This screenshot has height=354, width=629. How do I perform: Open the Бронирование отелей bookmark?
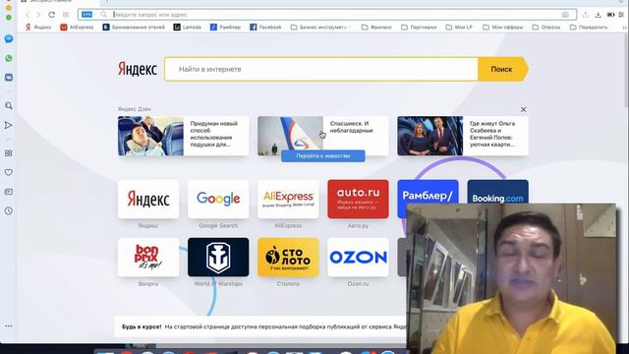134,28
